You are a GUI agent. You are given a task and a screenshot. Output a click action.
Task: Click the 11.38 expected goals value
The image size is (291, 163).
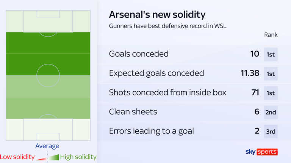249,74
